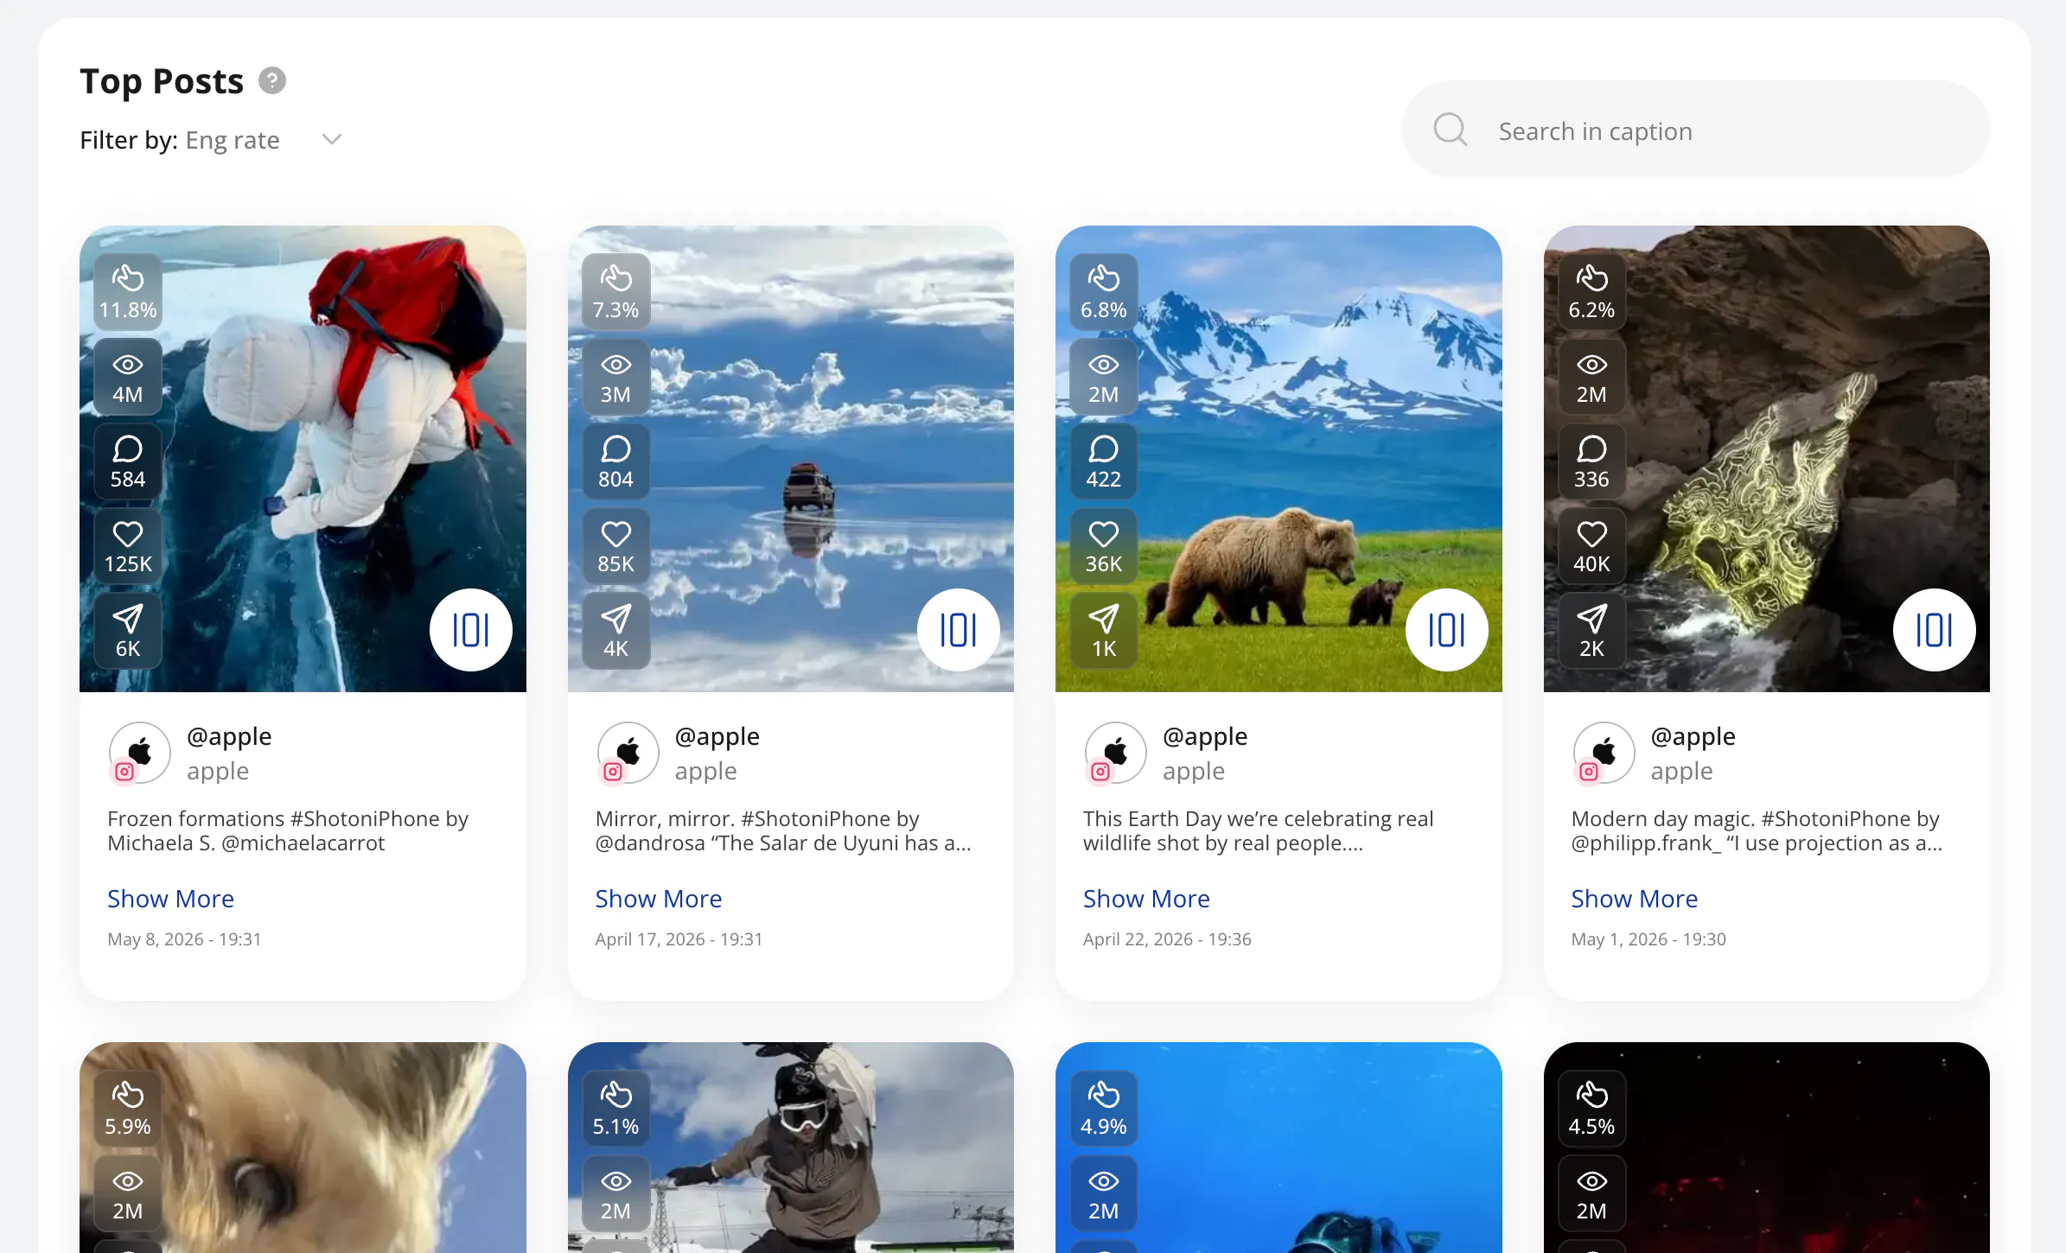Screen dimensions: 2066x1253
Task: Open @apple handle on Mirror, mirror post
Action: coord(717,736)
